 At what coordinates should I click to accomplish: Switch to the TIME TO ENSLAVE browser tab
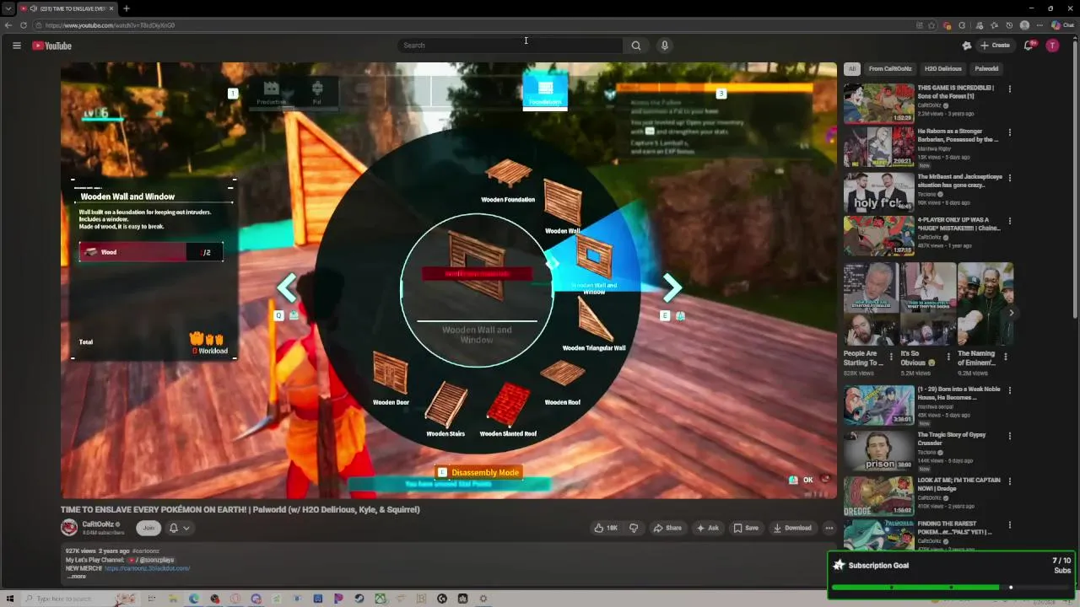[x=66, y=8]
